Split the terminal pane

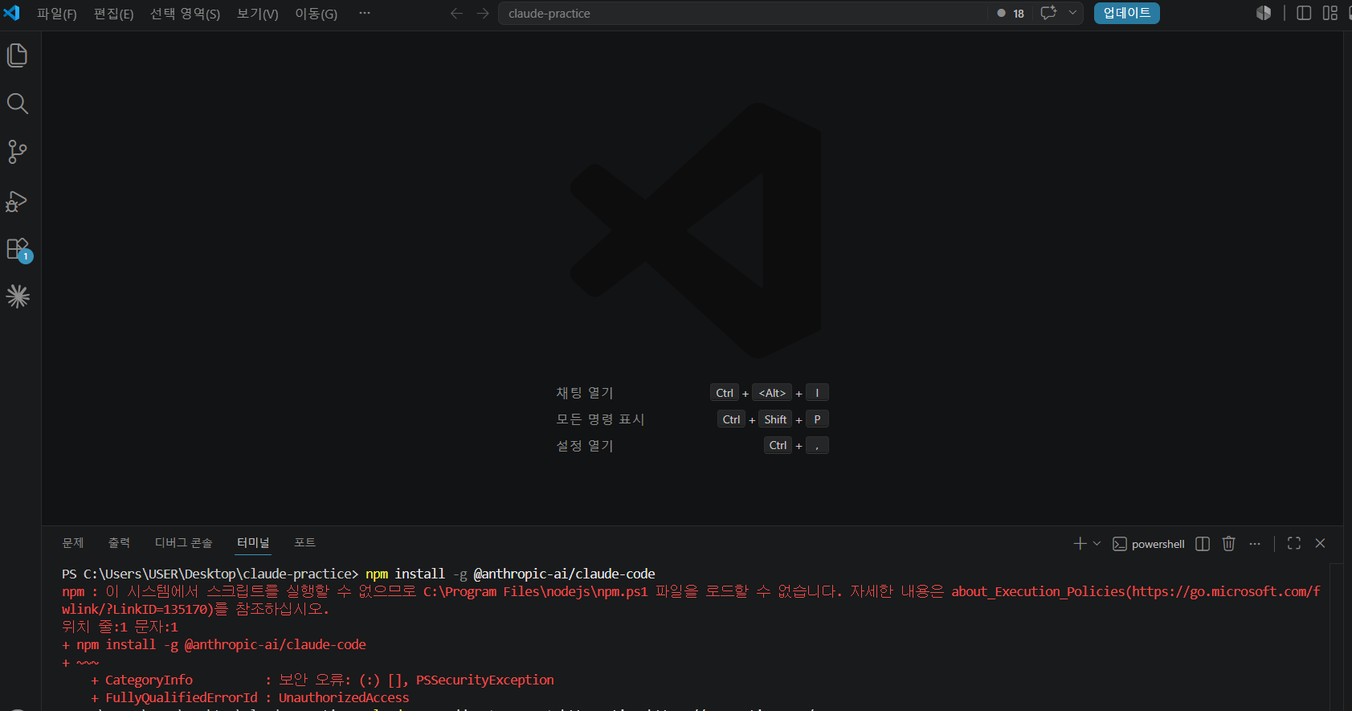[x=1203, y=544]
